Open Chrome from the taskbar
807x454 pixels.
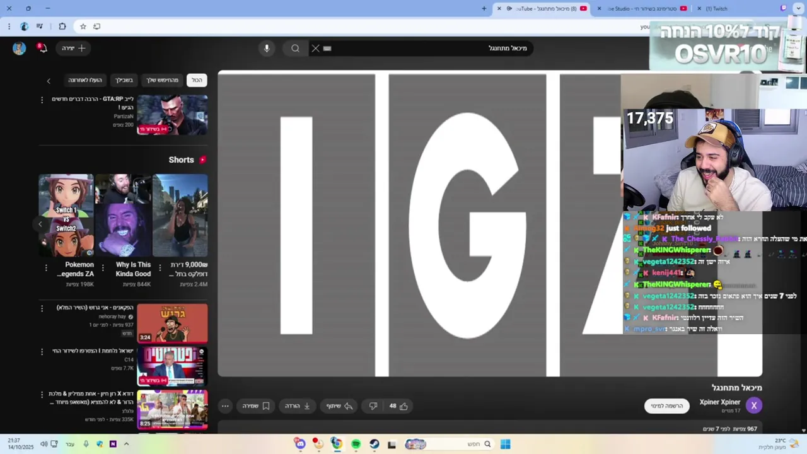click(x=337, y=444)
